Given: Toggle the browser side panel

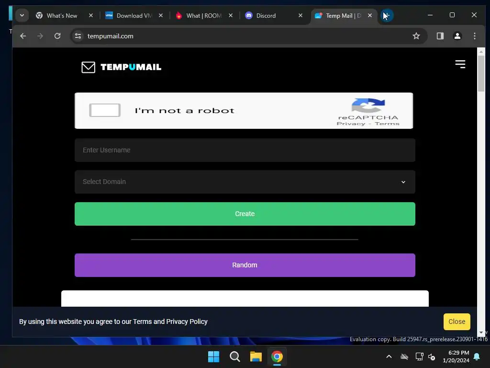Looking at the screenshot, I should pyautogui.click(x=440, y=36).
